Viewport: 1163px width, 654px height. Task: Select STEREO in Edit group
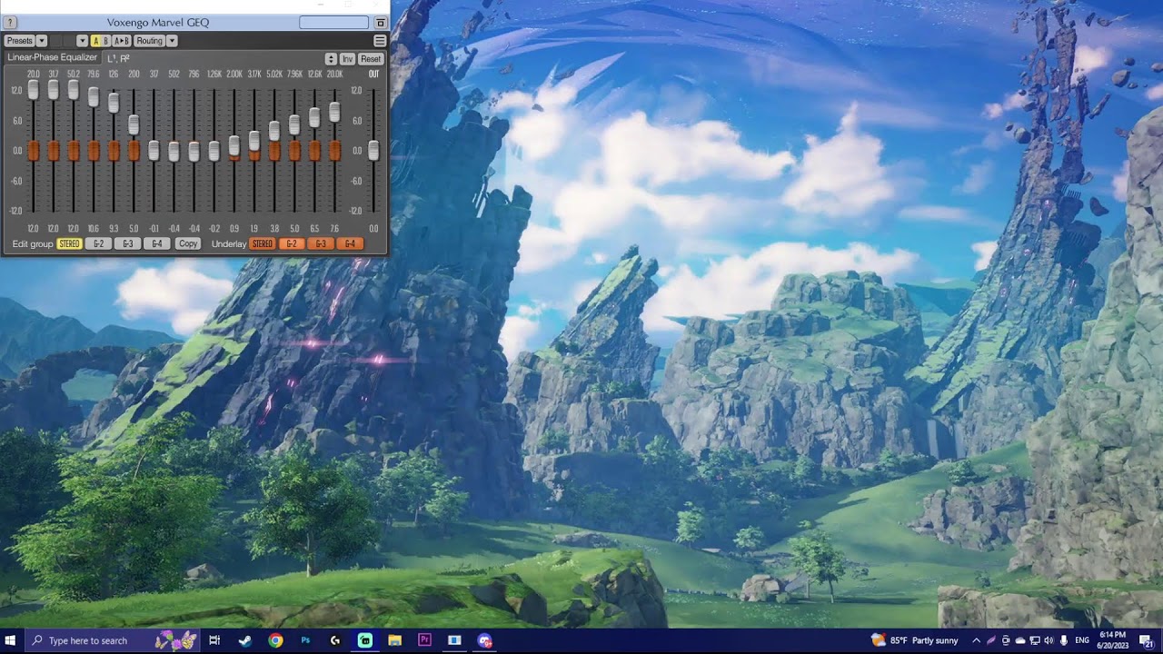pos(69,243)
